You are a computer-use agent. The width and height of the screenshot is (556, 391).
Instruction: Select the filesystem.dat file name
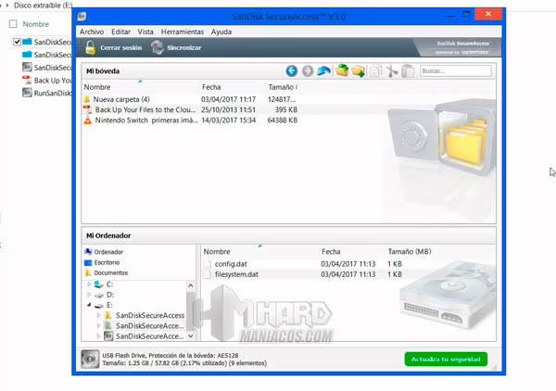(236, 274)
